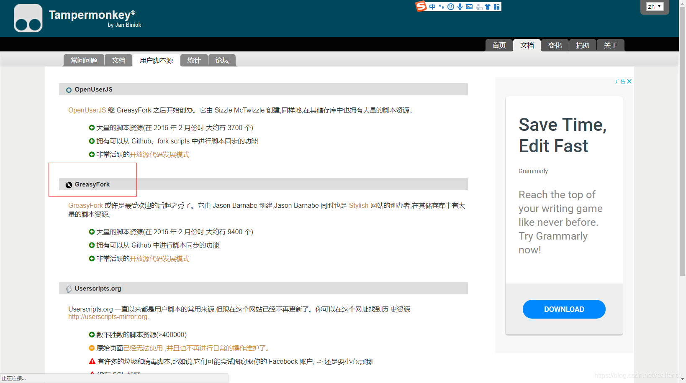686x383 pixels.
Task: Select the 文档 tab in the top black navigation bar
Action: [x=527, y=45]
